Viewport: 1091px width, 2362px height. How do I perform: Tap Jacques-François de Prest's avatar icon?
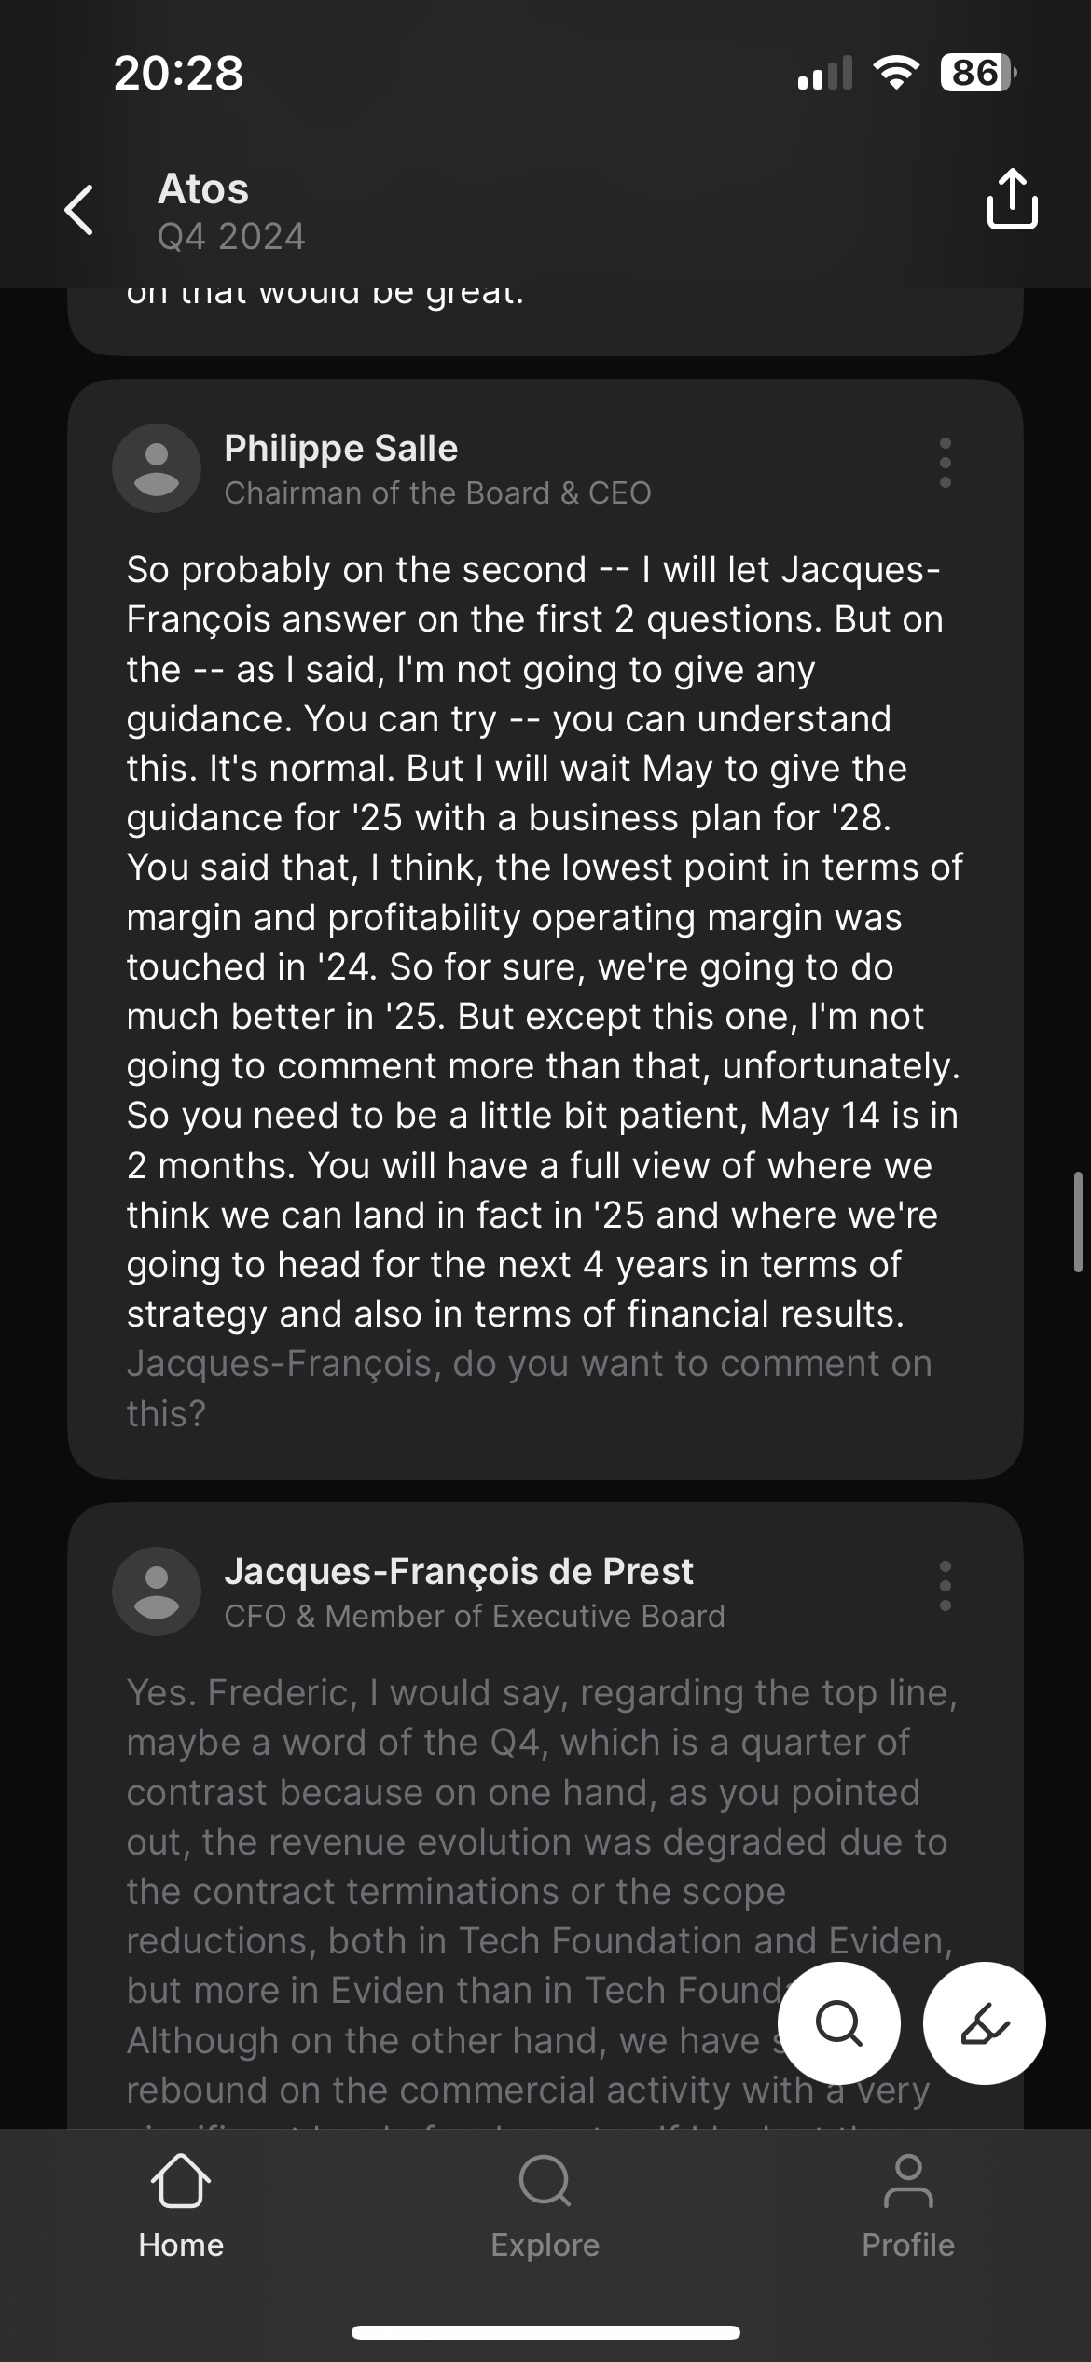(157, 1591)
